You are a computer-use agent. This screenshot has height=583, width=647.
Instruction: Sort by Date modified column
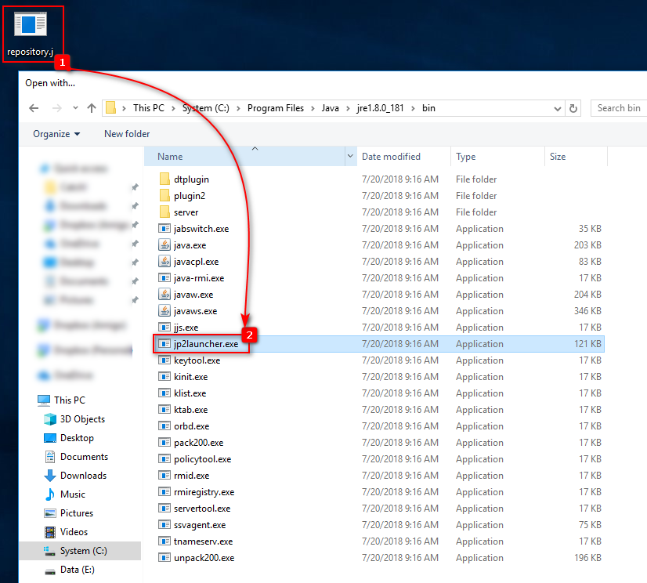[391, 157]
